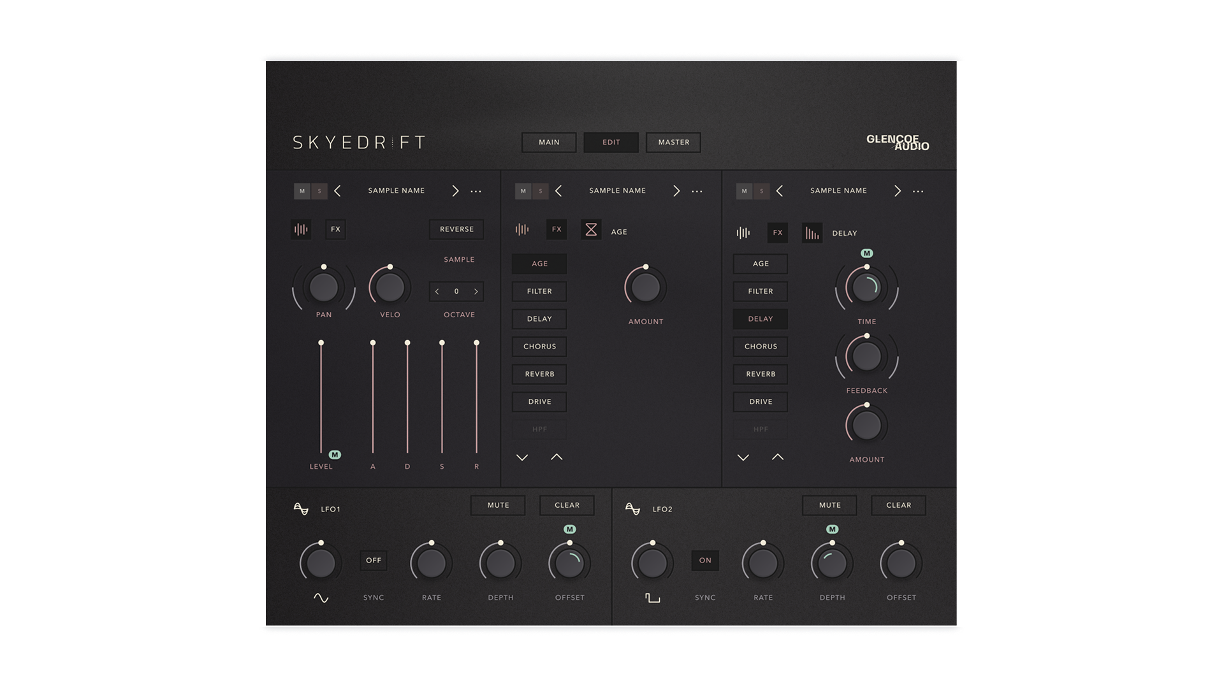Move effect up in second panel list
Screen dimensions: 1224x688
point(557,457)
